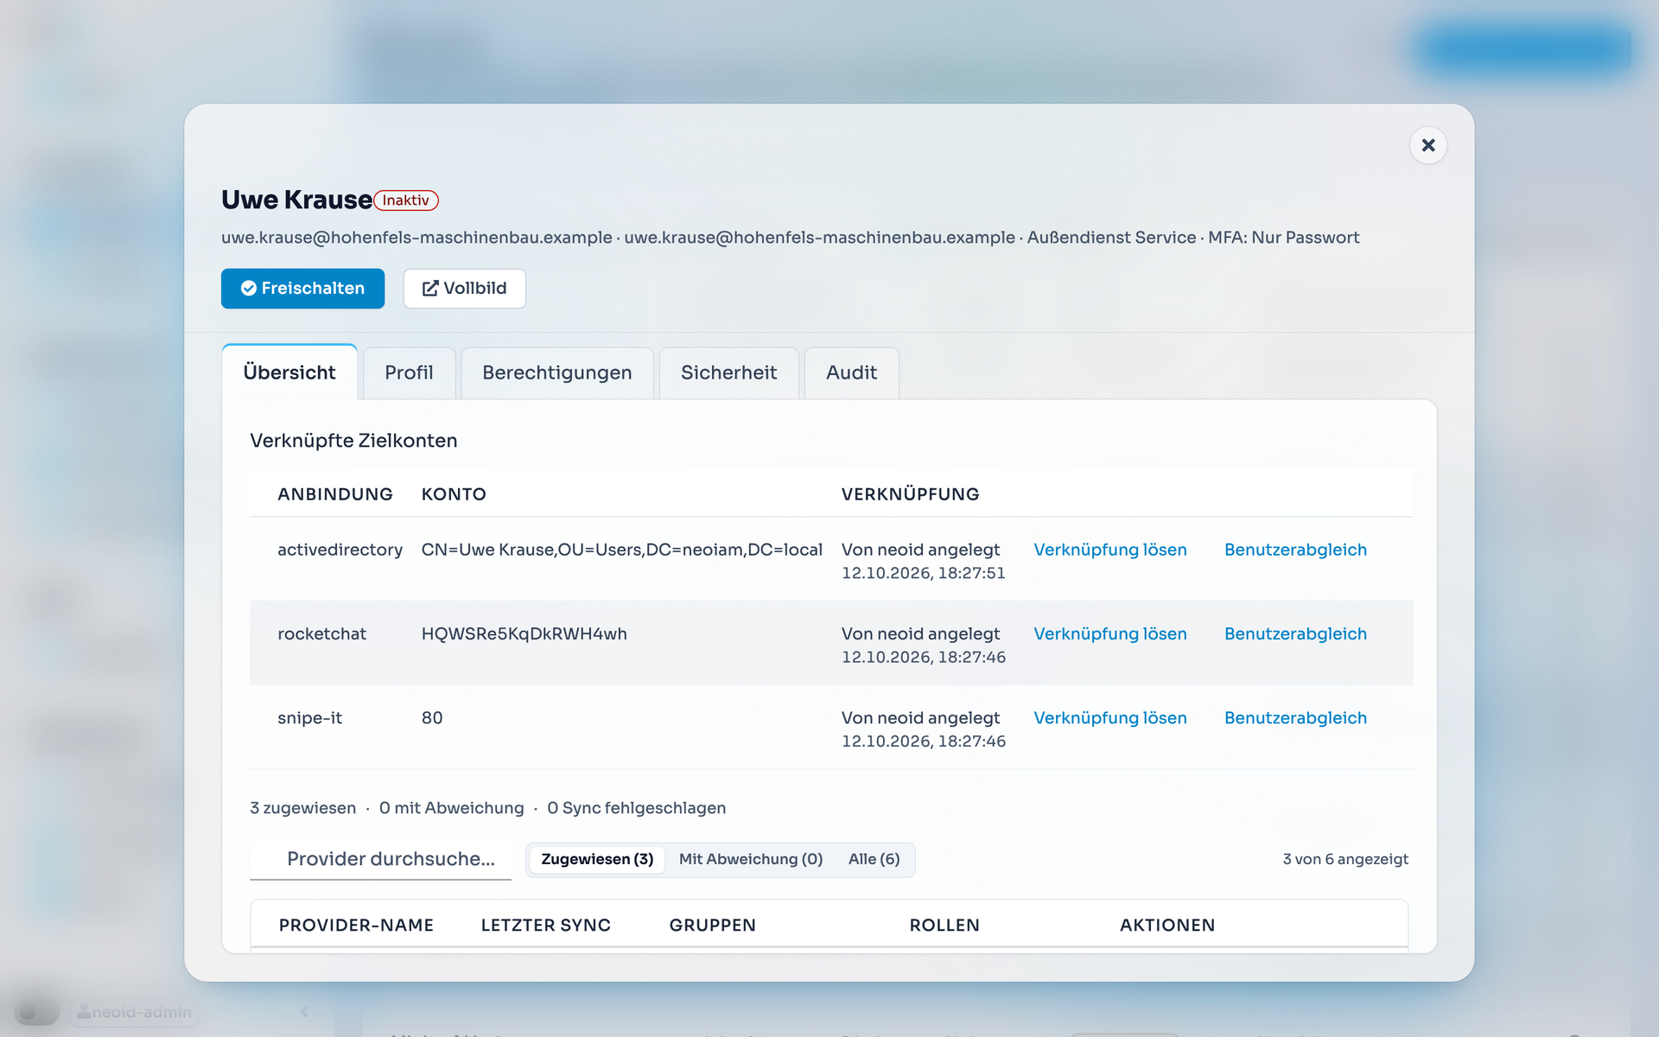
Task: Click rocketchat account ID HQWSRe5KqDkRWH4wh
Action: coord(524,633)
